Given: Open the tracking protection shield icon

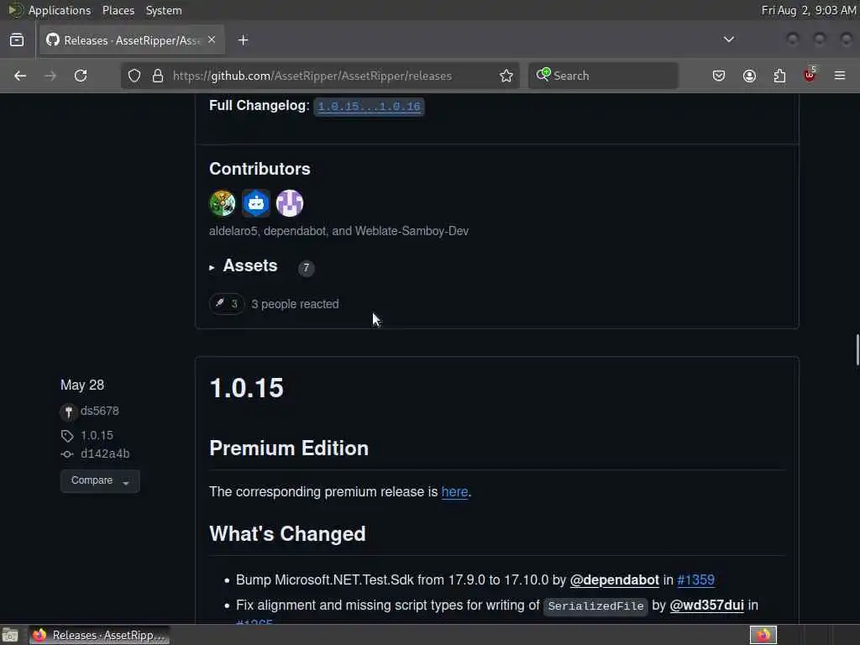Looking at the screenshot, I should click(134, 76).
